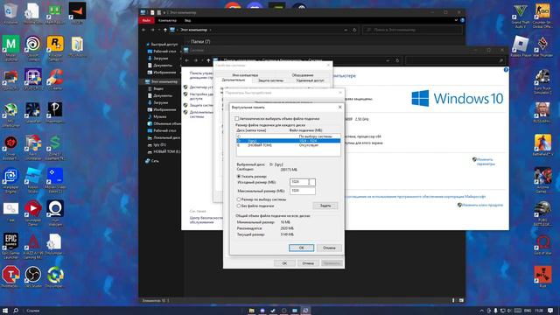This screenshot has height=315, width=560.
Task: Open the OBS Studio desktop shortcut
Action: 33,277
